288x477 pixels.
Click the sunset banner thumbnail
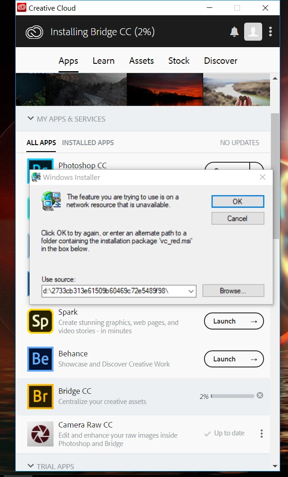(165, 90)
